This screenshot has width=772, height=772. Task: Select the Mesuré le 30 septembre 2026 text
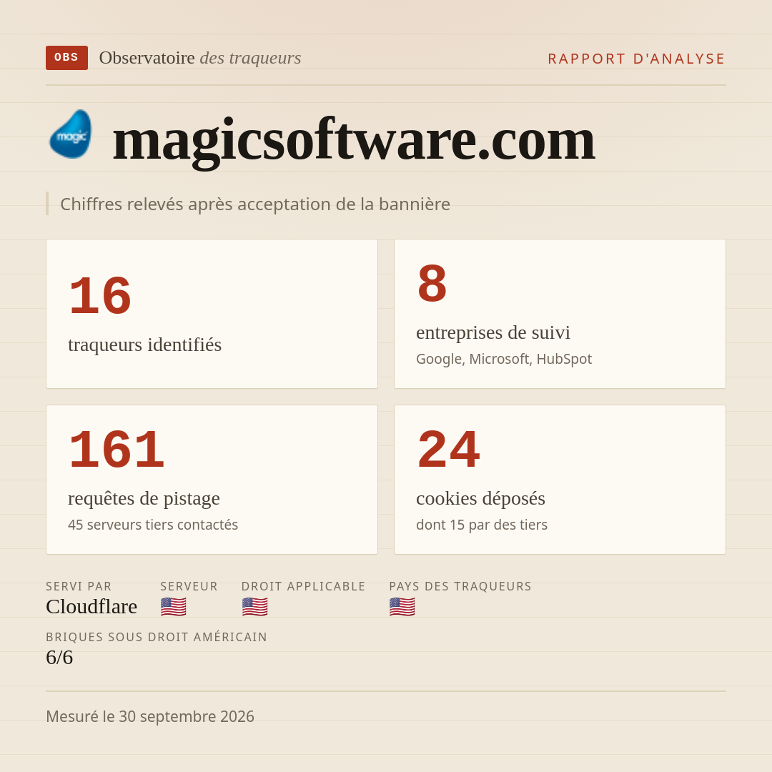coord(149,716)
